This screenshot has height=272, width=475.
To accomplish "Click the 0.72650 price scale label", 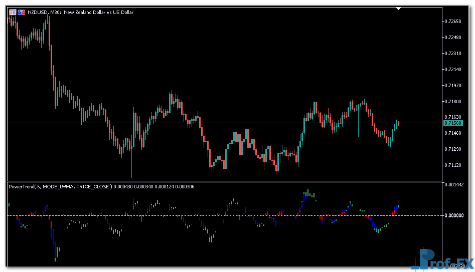I will click(x=453, y=21).
